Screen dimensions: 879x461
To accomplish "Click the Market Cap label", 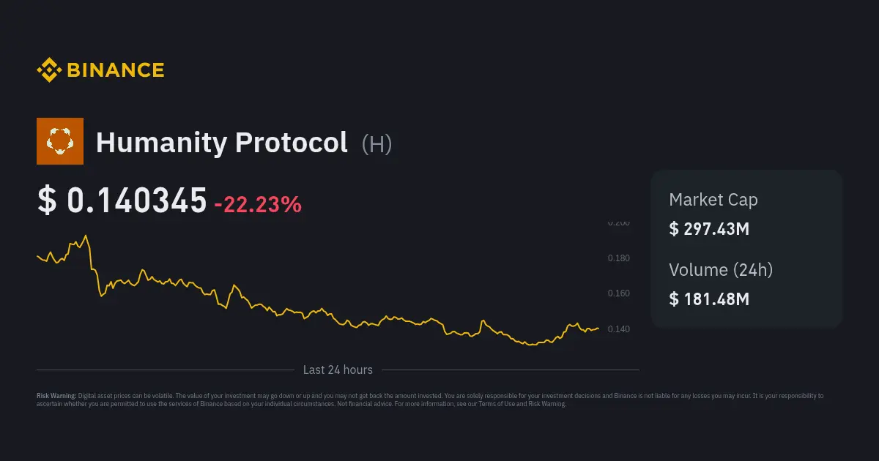I will tap(713, 200).
